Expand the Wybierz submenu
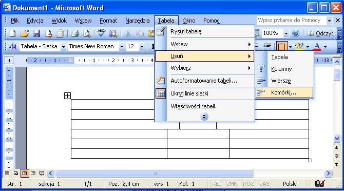The height and width of the screenshot is (191, 344). [204, 68]
